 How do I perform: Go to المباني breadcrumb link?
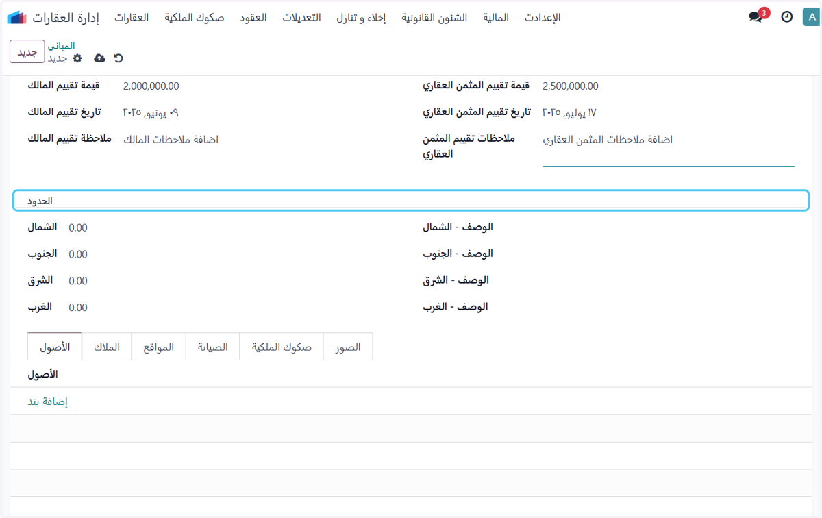tap(61, 46)
